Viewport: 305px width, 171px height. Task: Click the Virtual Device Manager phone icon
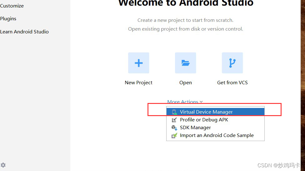pos(174,112)
